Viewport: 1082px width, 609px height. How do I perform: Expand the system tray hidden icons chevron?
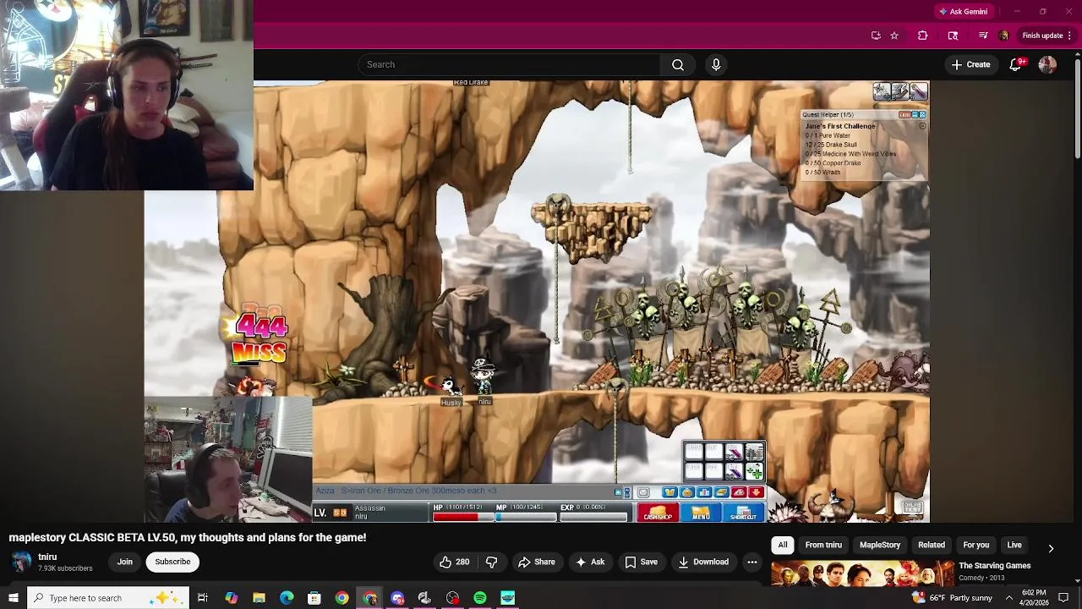[x=1008, y=598]
